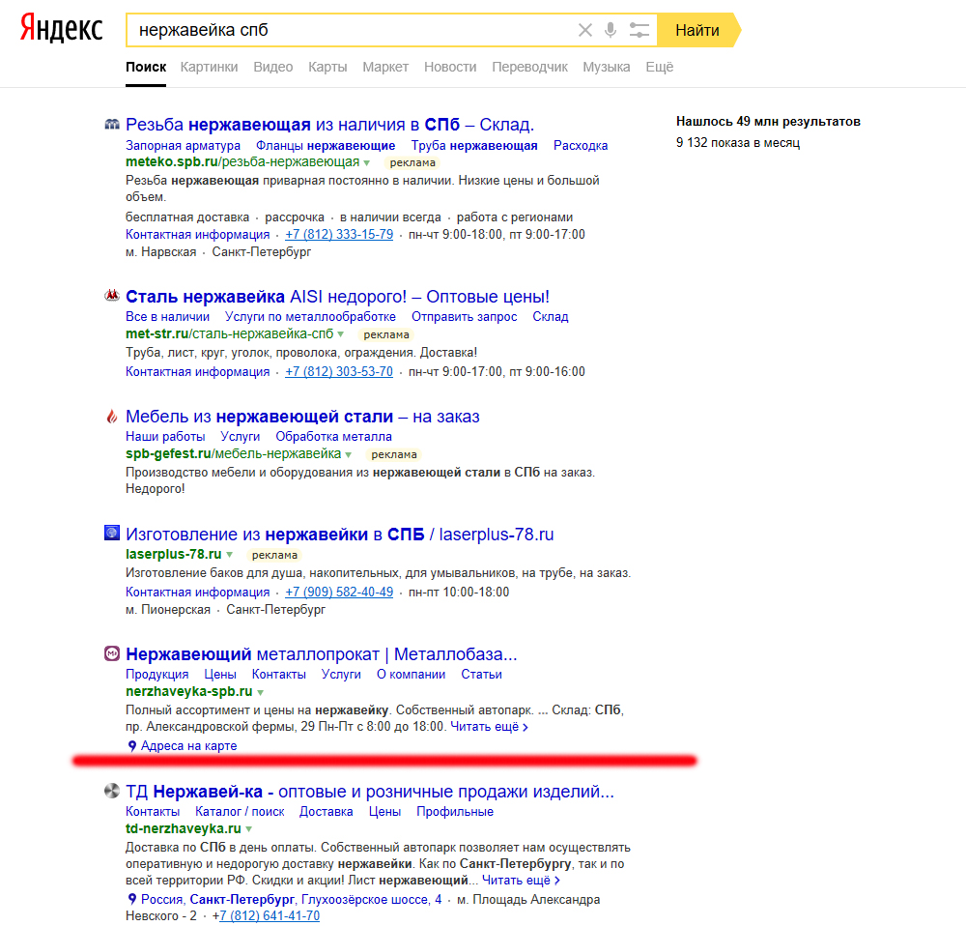Open result Изготовление из нержавейки в СПБ
Image resolution: width=966 pixels, height=926 pixels.
click(339, 534)
